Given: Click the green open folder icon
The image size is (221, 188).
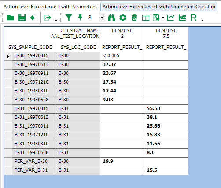Looking at the screenshot, I should tap(11, 18).
